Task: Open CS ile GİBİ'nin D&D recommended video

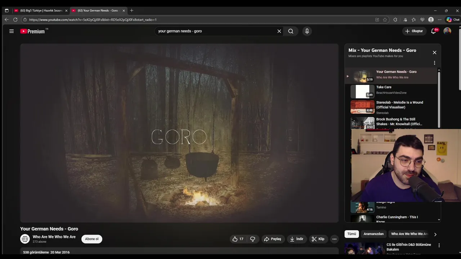Action: 408,247
